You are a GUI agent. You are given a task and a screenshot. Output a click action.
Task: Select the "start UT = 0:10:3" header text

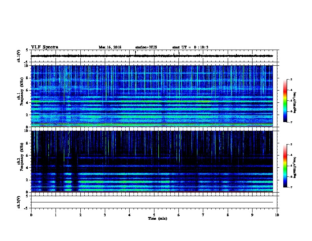[x=190, y=47]
